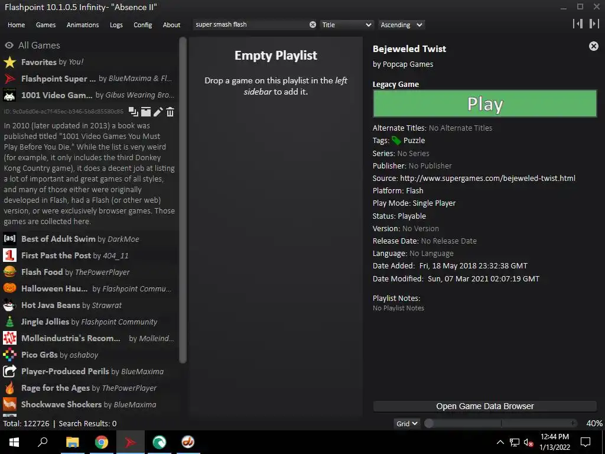
Task: Click the green Puzzle tag icon
Action: [396, 141]
